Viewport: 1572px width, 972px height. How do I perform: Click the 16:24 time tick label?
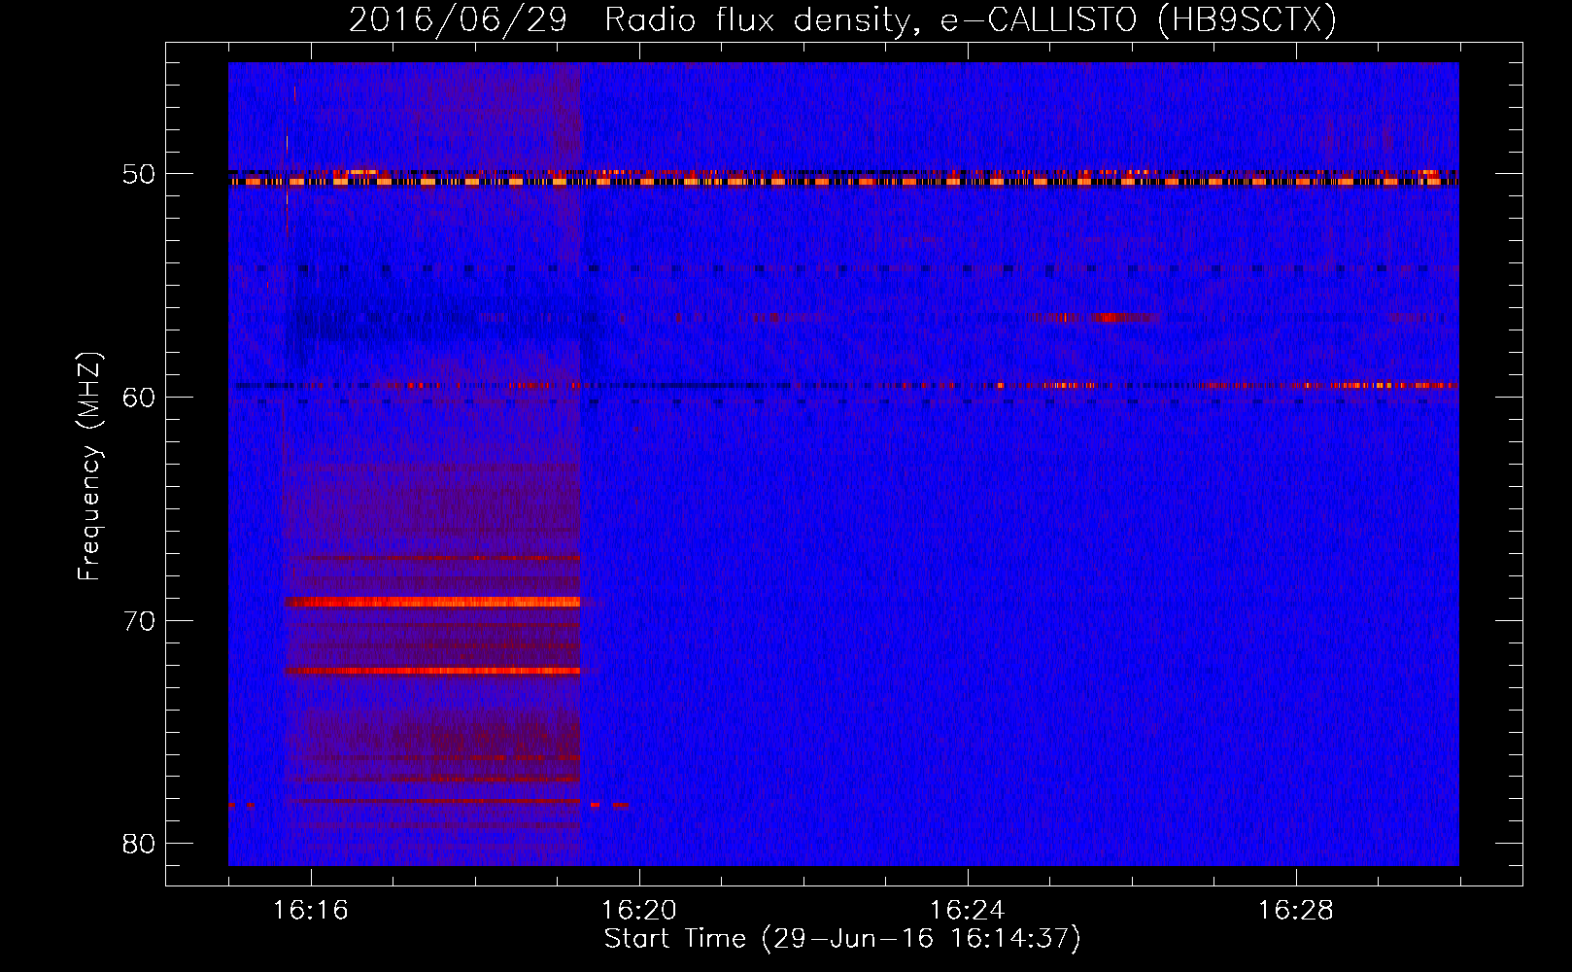point(968,911)
